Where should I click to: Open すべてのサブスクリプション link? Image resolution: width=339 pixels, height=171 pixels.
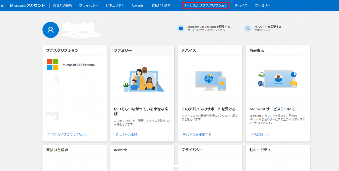tap(68, 135)
